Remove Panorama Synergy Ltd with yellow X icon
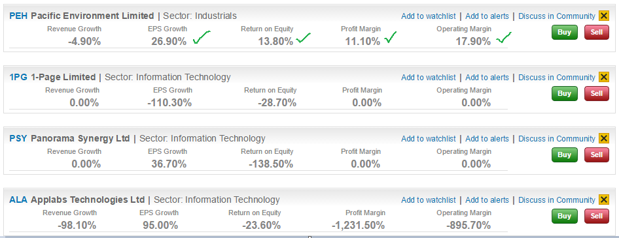The image size is (619, 238). coord(603,138)
